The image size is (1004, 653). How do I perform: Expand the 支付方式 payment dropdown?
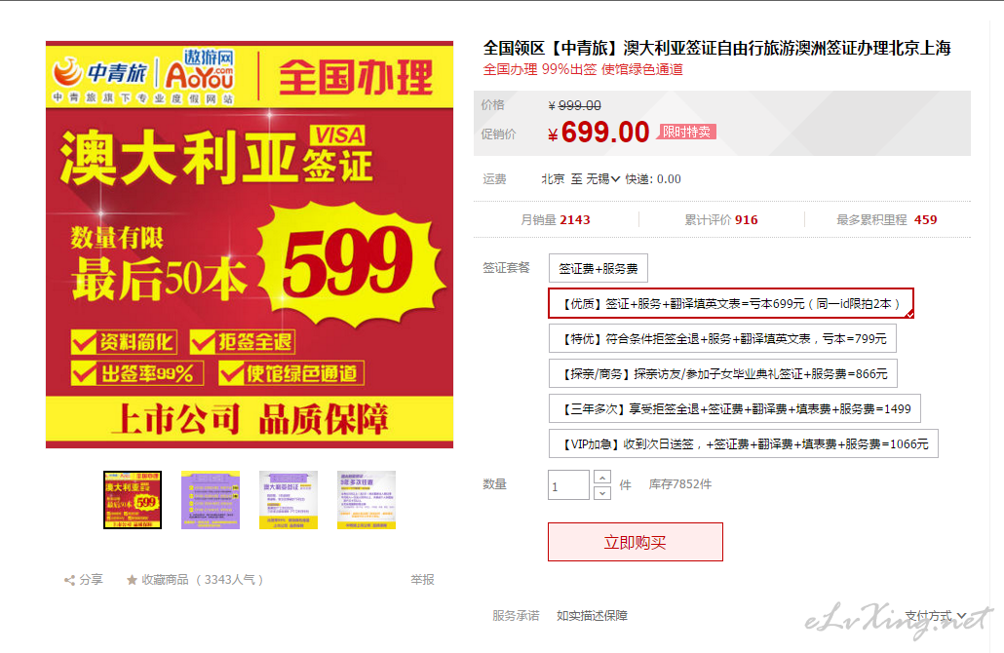coord(936,616)
